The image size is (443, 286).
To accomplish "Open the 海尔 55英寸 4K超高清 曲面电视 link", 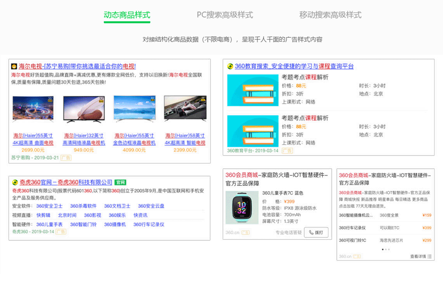I will tap(33, 139).
